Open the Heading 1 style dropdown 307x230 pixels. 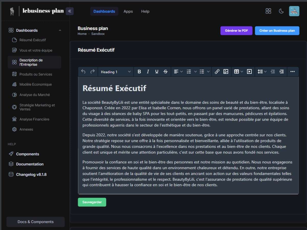pyautogui.click(x=116, y=72)
